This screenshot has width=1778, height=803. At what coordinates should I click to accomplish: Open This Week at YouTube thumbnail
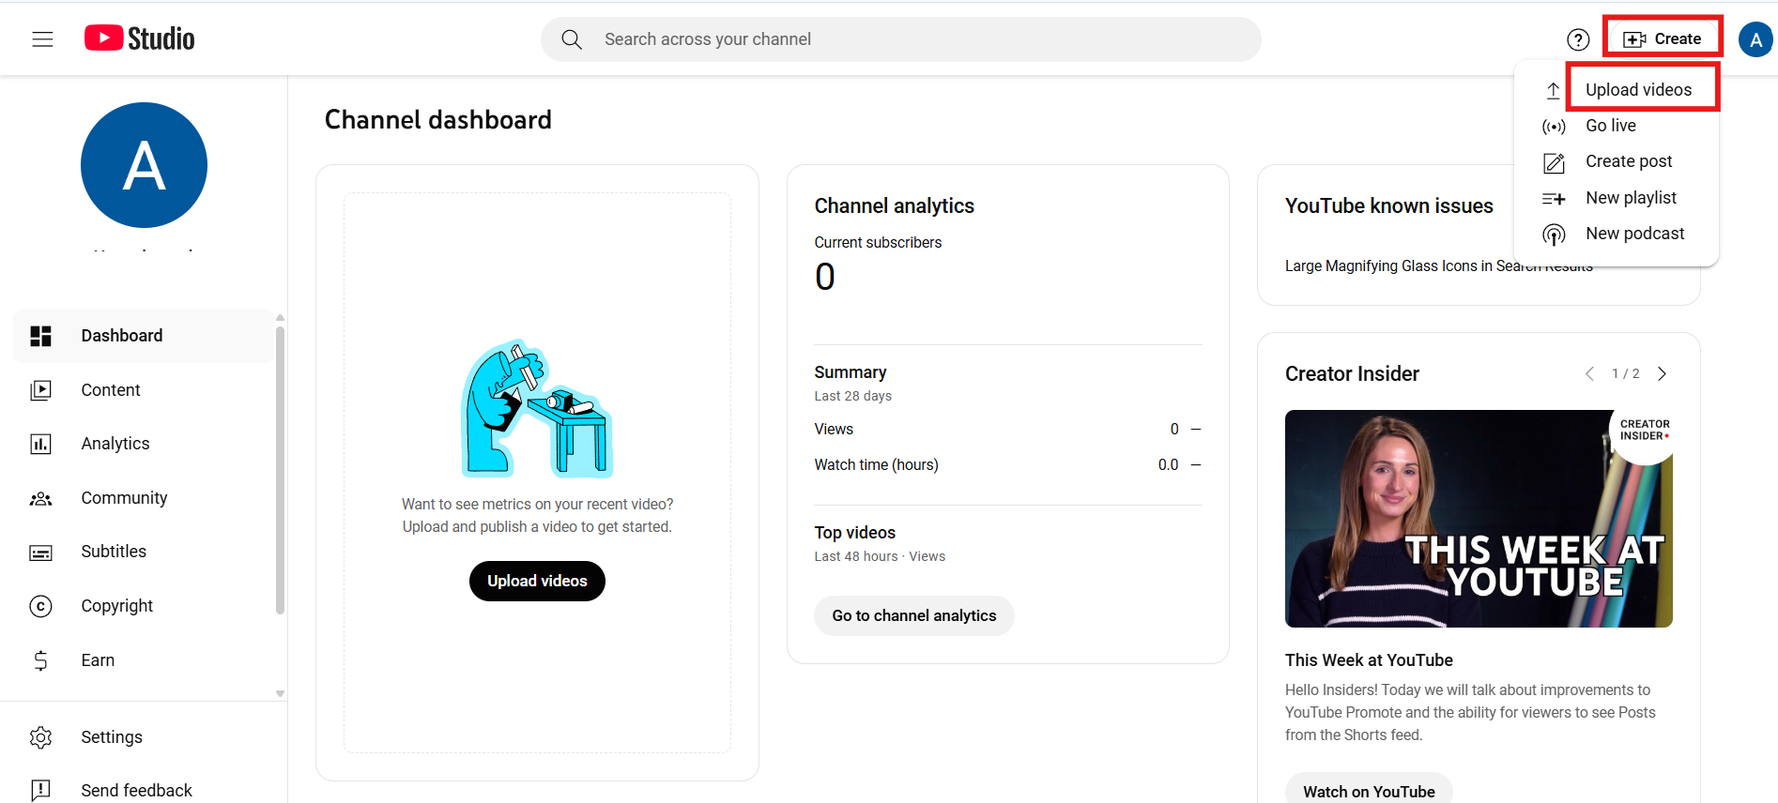click(x=1479, y=519)
